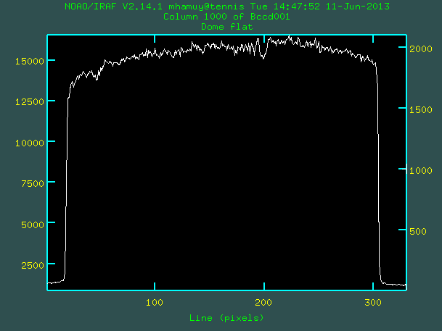Select the 10000 left-axis label
Viewport: 442px width, 331px height.
30,143
